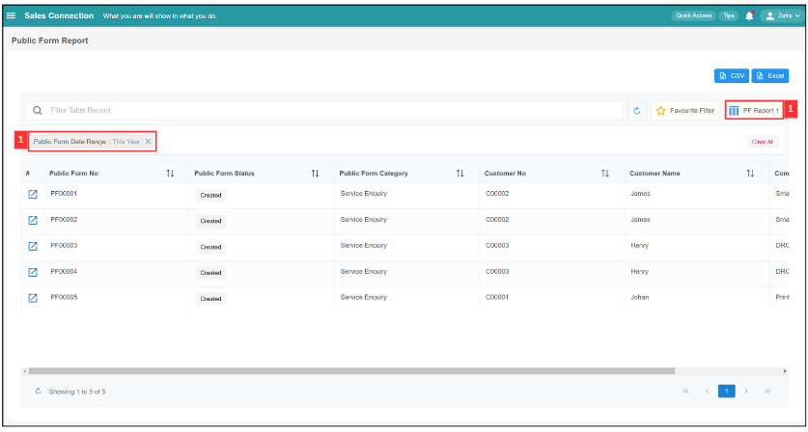Select the PF00002 number cell

click(x=64, y=219)
